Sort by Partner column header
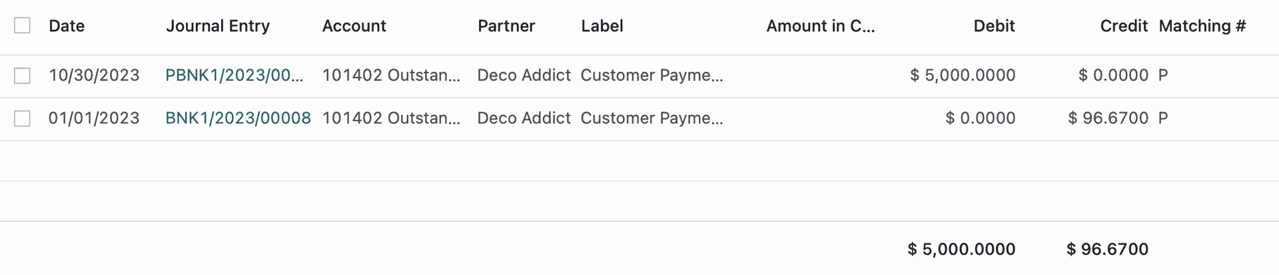The height and width of the screenshot is (275, 1279). tap(506, 26)
